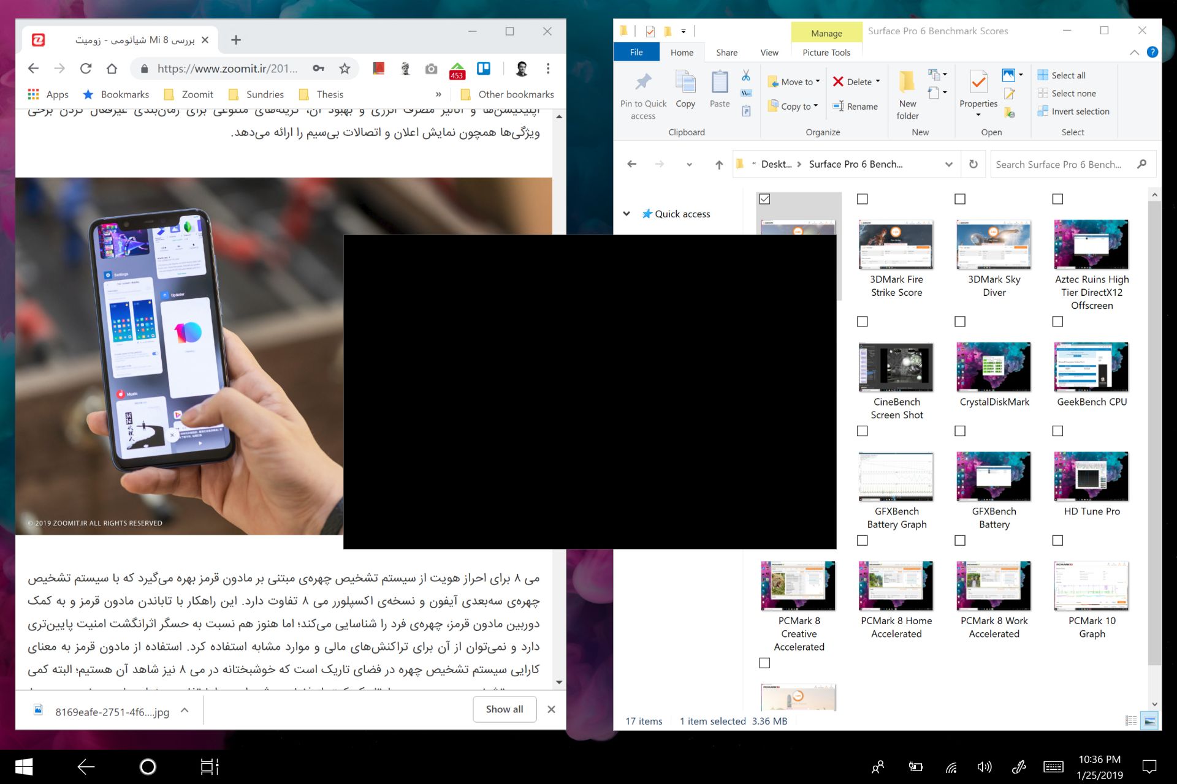Viewport: 1177px width, 784px height.
Task: Pin to Quick access in Explorer
Action: 643,96
